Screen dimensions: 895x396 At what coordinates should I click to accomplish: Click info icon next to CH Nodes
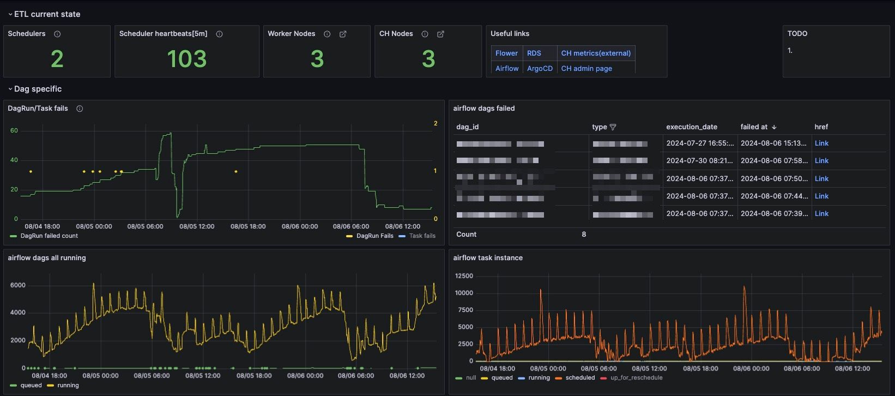[425, 34]
